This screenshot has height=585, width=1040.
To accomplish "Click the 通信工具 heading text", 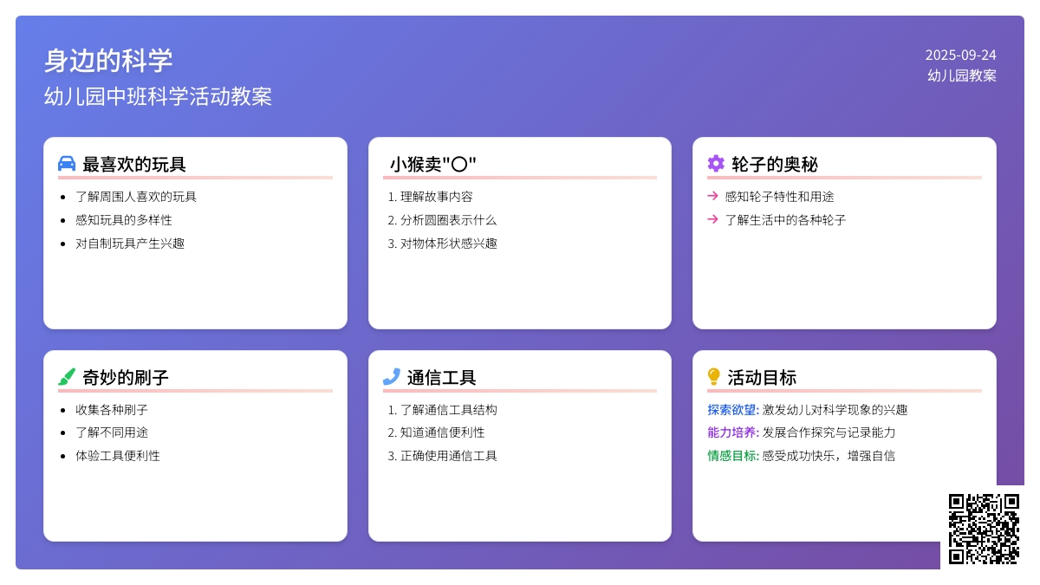I will point(442,378).
